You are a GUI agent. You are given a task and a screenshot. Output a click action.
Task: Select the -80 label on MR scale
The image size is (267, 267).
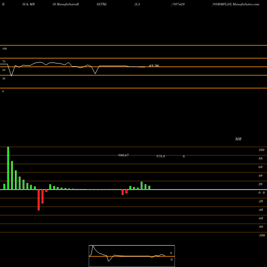coord(261,227)
